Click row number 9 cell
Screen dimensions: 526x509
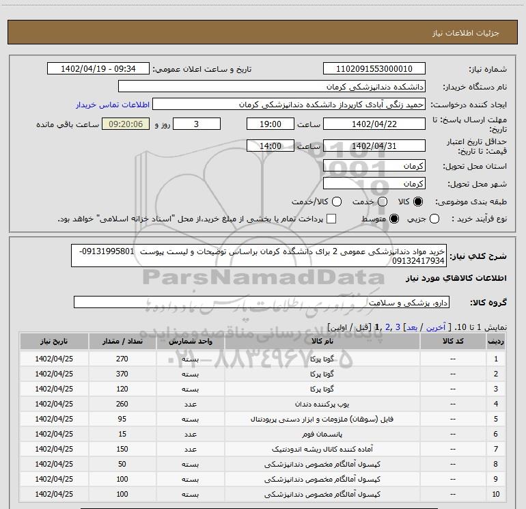point(496,479)
